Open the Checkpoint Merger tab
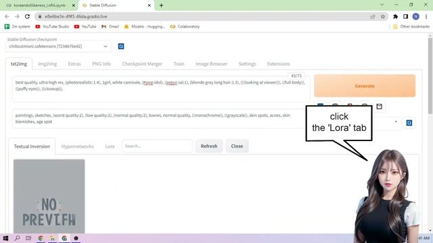 (142, 64)
